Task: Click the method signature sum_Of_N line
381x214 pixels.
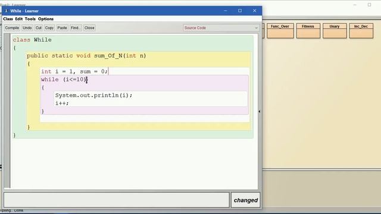Action: pos(86,56)
